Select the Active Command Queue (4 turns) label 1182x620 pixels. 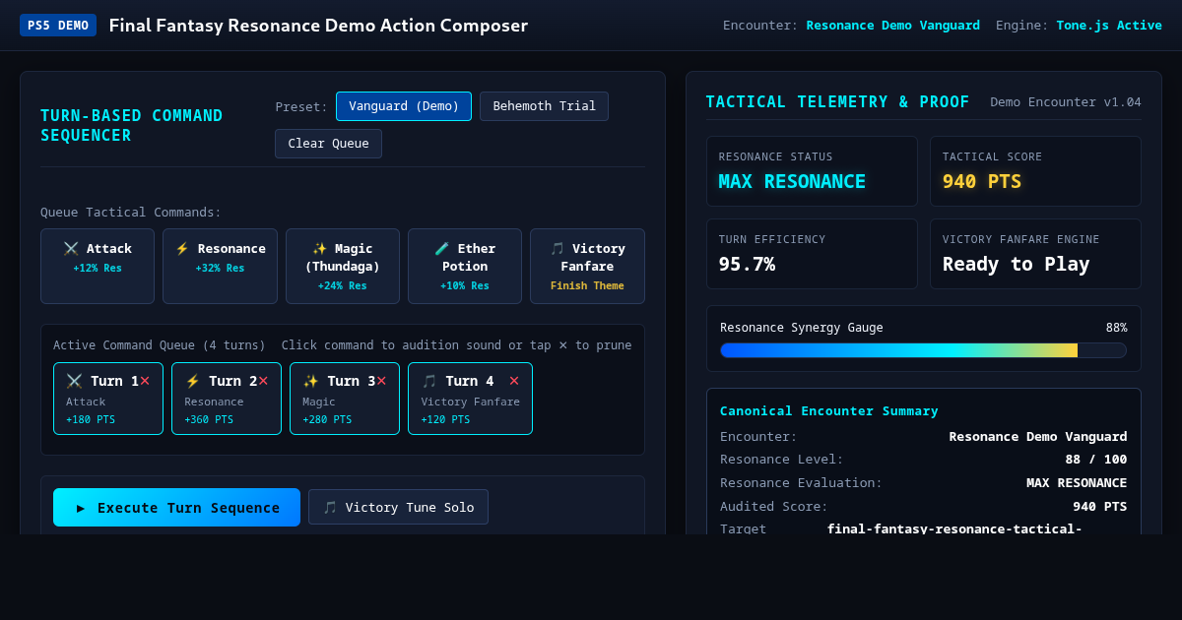pyautogui.click(x=160, y=345)
